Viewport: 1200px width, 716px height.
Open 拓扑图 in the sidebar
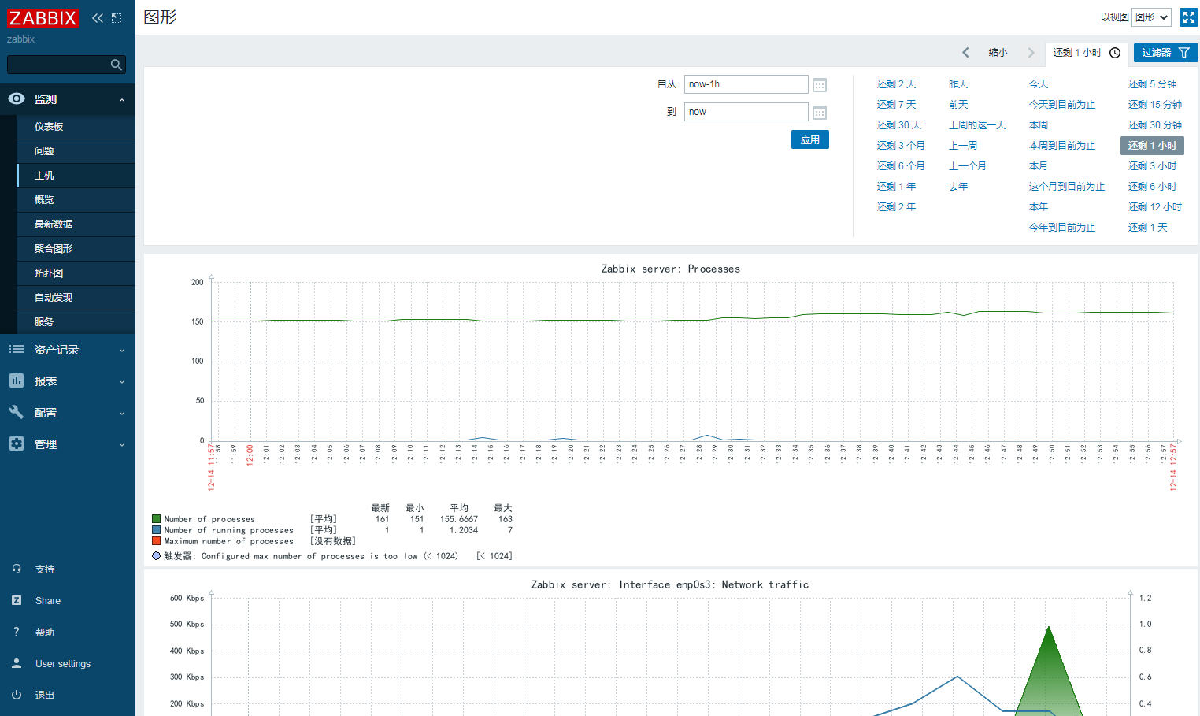(76, 273)
